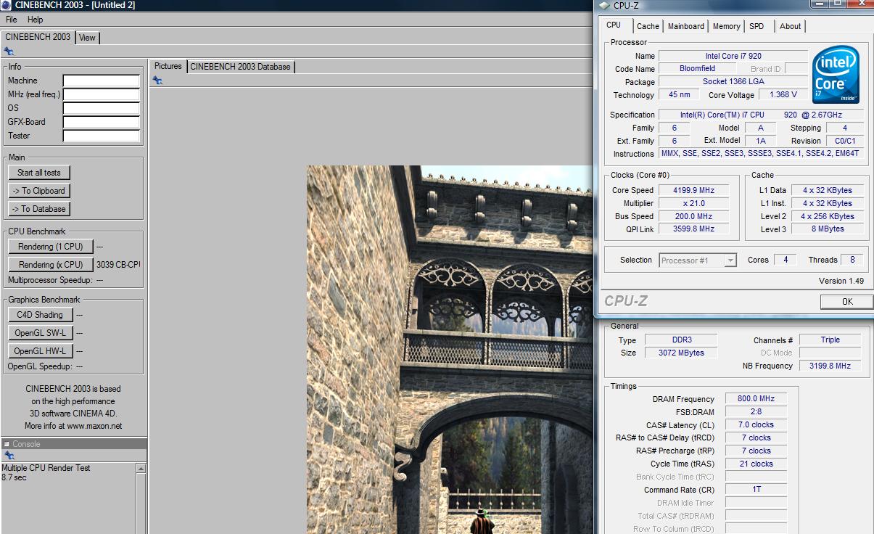Click the Level 2 cache value 4 x 256 KBytes
Screen dimensions: 874x534
[828, 216]
